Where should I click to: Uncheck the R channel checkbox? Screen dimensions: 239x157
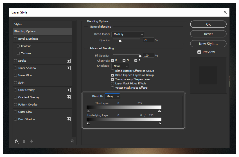click(112, 60)
